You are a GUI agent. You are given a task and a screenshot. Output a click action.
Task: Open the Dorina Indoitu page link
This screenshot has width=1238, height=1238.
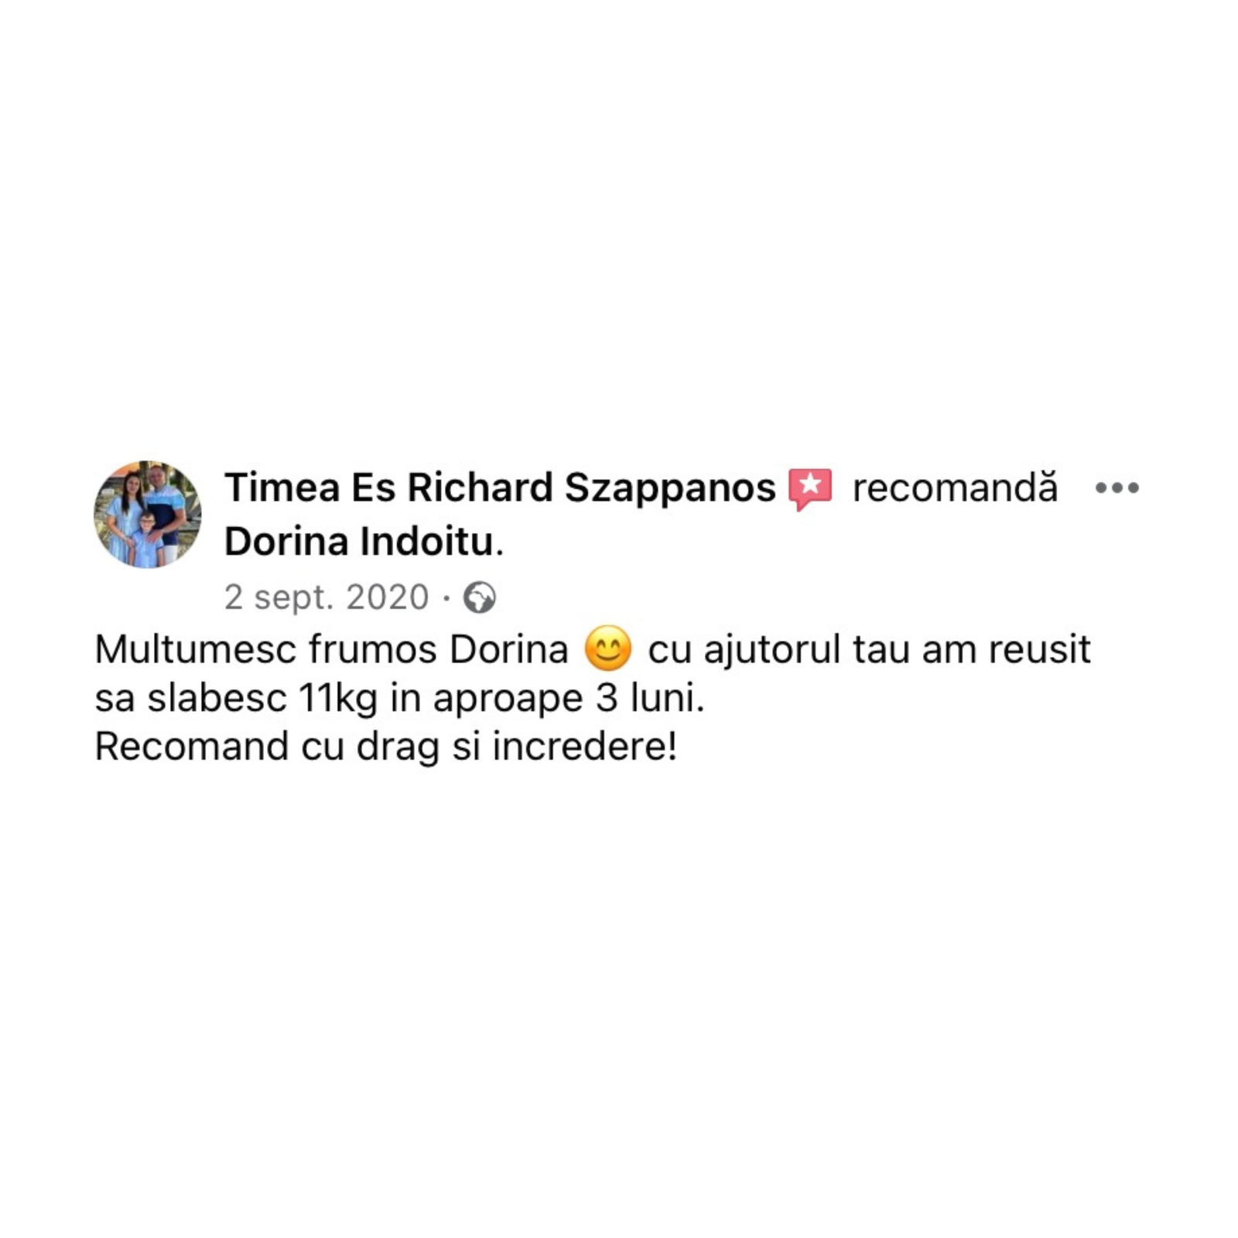[359, 542]
